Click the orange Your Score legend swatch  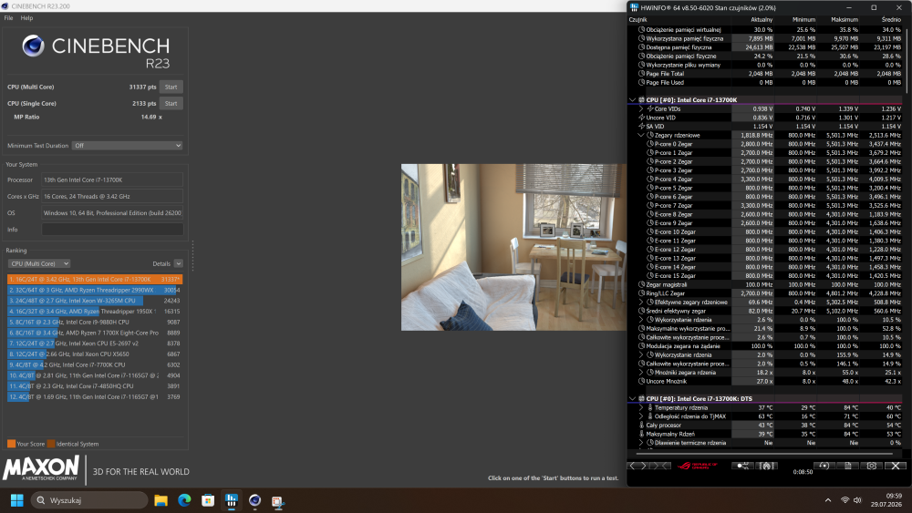pos(11,444)
